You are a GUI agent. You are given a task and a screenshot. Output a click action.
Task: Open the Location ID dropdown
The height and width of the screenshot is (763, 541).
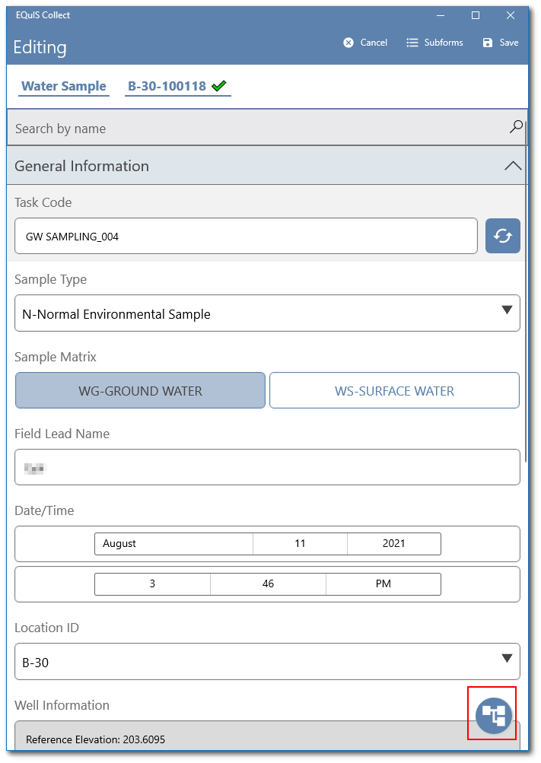click(x=267, y=662)
